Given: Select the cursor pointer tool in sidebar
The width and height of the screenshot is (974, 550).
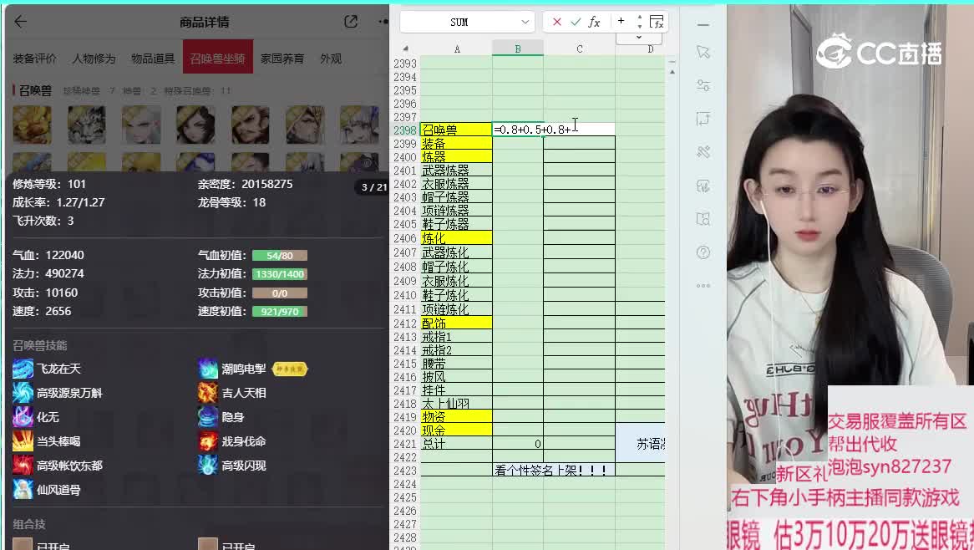Looking at the screenshot, I should point(703,52).
